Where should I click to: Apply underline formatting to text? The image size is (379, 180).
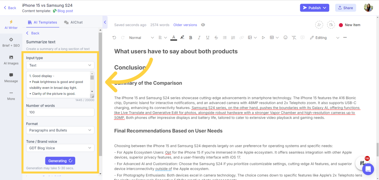click(x=208, y=38)
